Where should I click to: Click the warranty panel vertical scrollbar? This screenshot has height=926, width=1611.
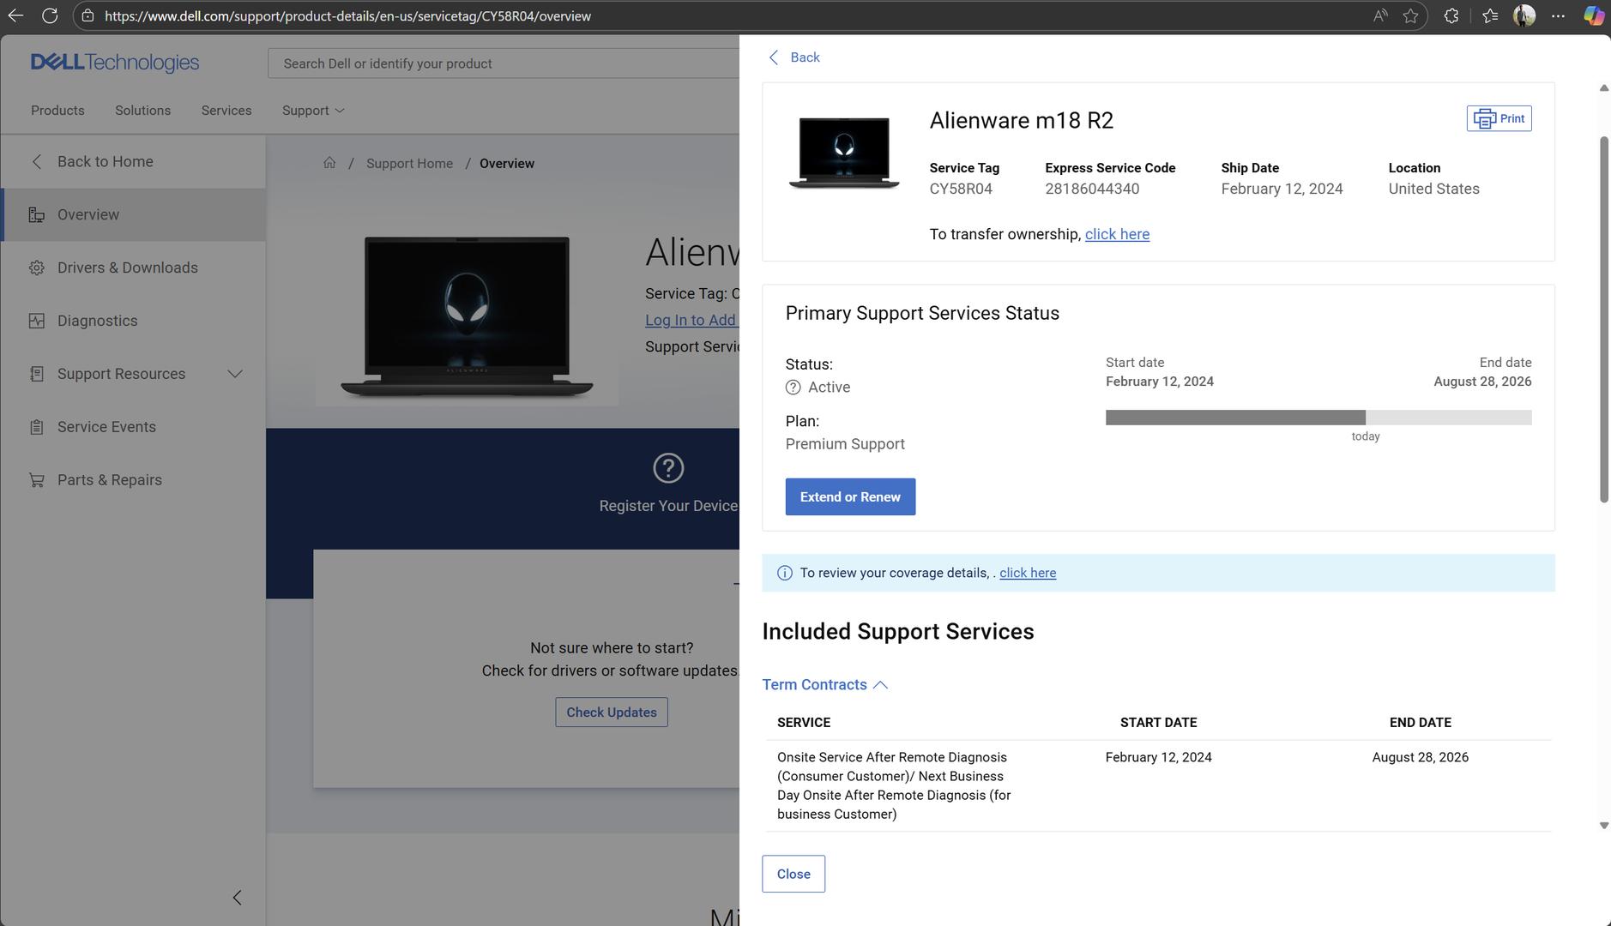1603,319
